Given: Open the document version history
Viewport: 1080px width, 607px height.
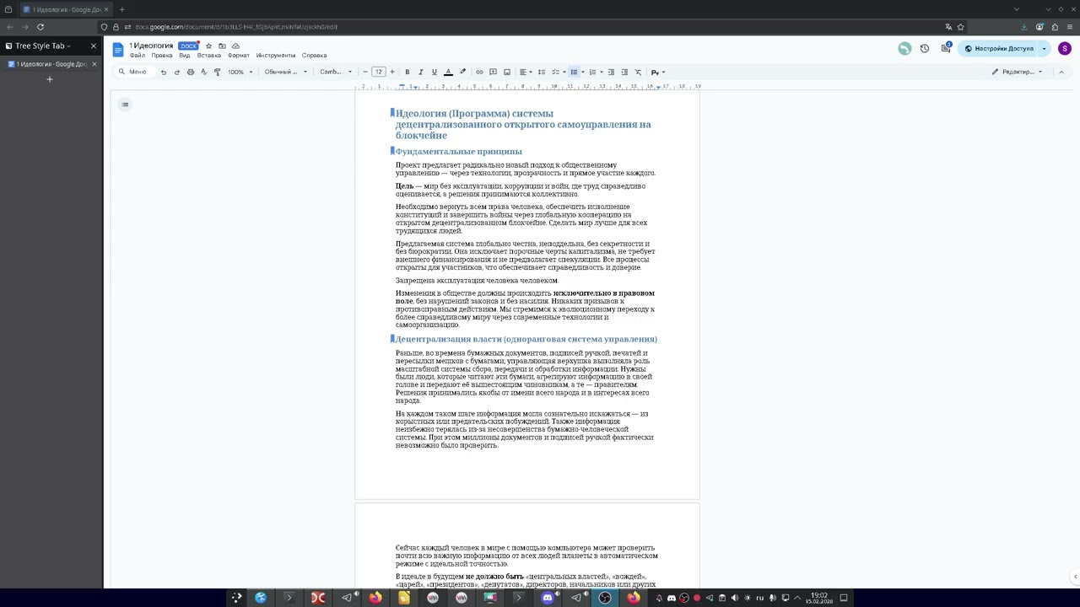Looking at the screenshot, I should point(925,49).
